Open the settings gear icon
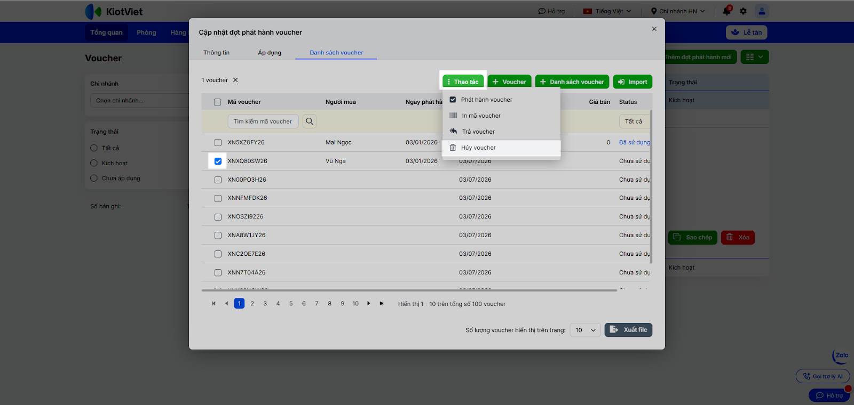This screenshot has height=405, width=854. coord(744,11)
